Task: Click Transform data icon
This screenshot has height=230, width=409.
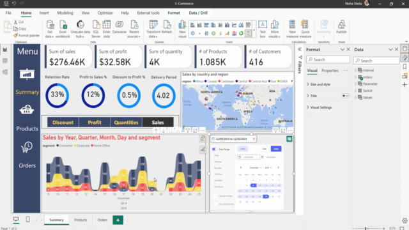Action: (x=153, y=24)
